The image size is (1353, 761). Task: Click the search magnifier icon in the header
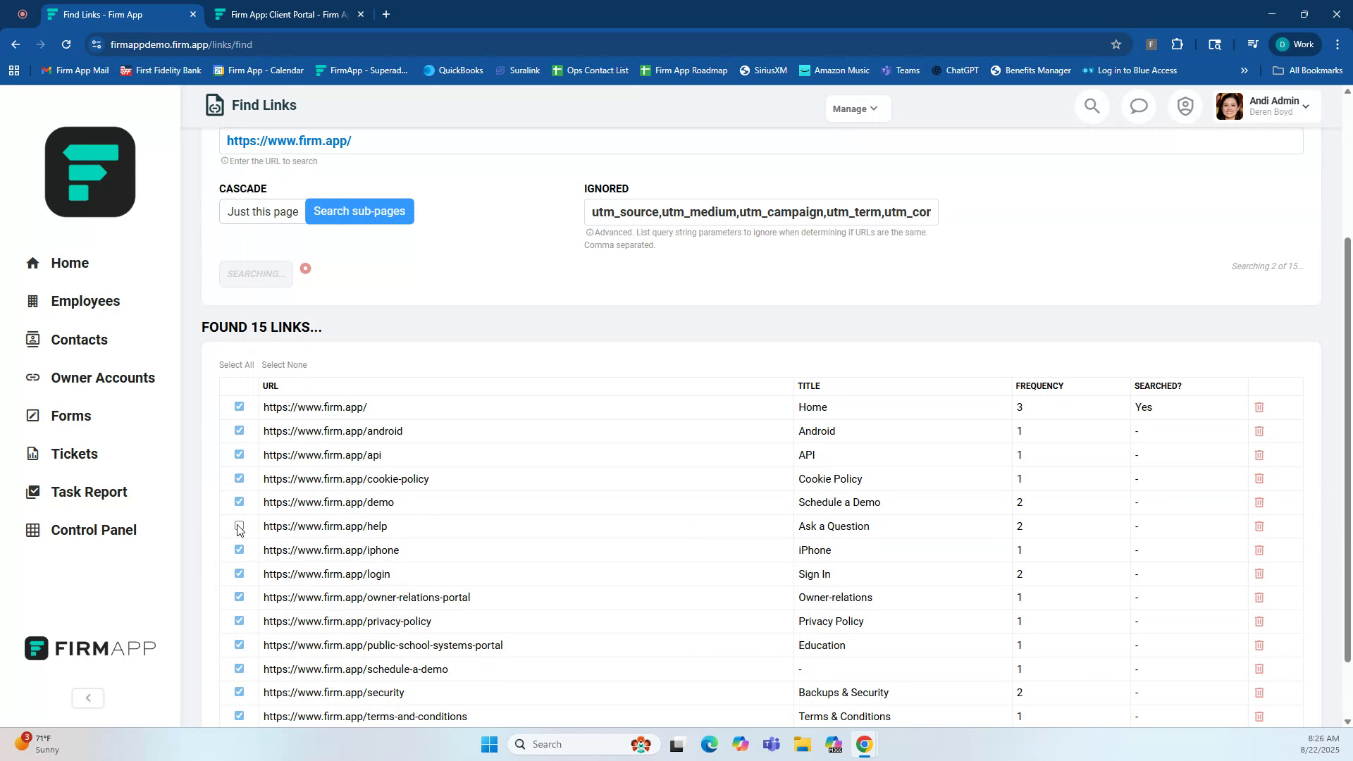(x=1092, y=106)
